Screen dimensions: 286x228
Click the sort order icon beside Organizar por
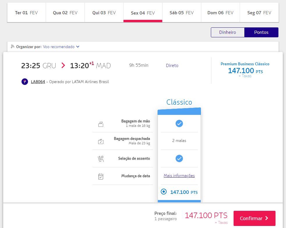point(13,46)
